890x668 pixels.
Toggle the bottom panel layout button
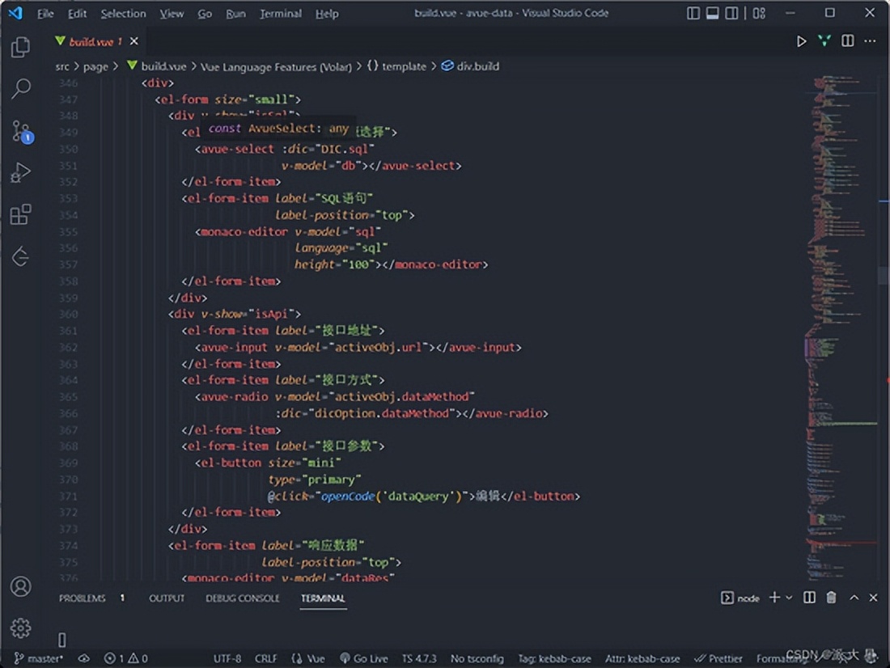tap(712, 14)
